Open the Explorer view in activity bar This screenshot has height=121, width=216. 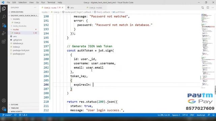[x=4, y=8]
